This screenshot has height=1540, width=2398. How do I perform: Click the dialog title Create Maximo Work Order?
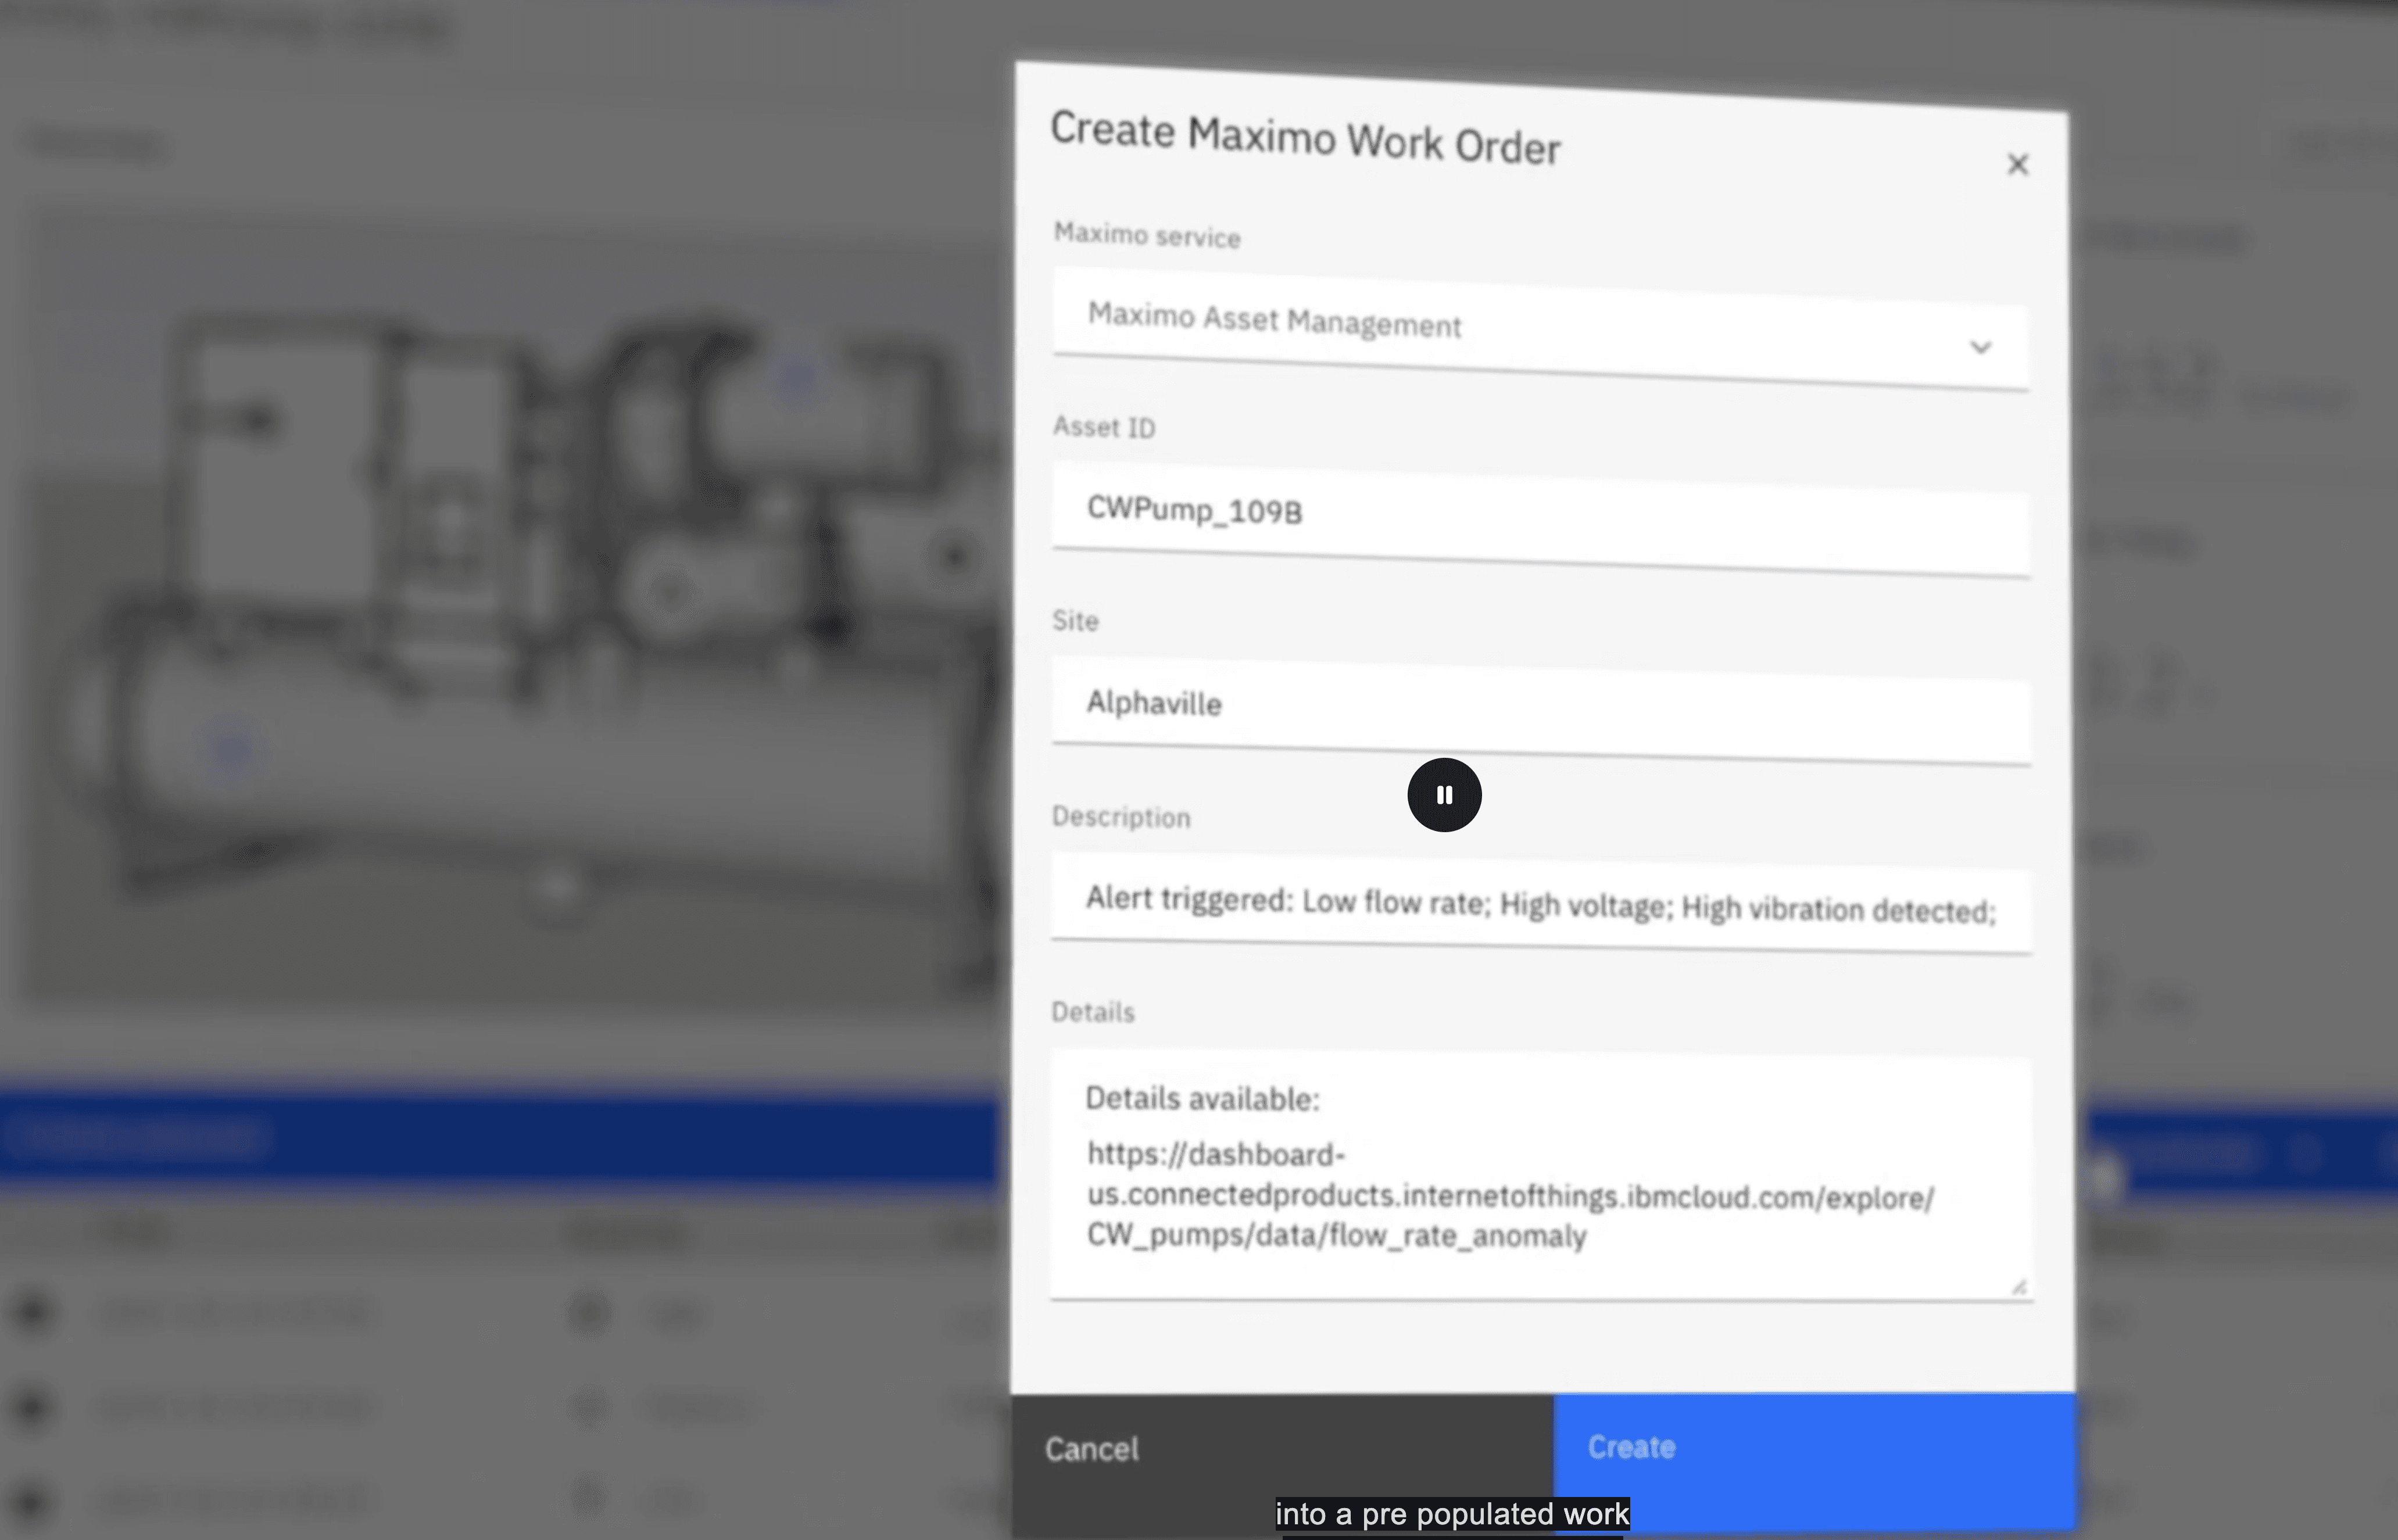click(x=1304, y=138)
